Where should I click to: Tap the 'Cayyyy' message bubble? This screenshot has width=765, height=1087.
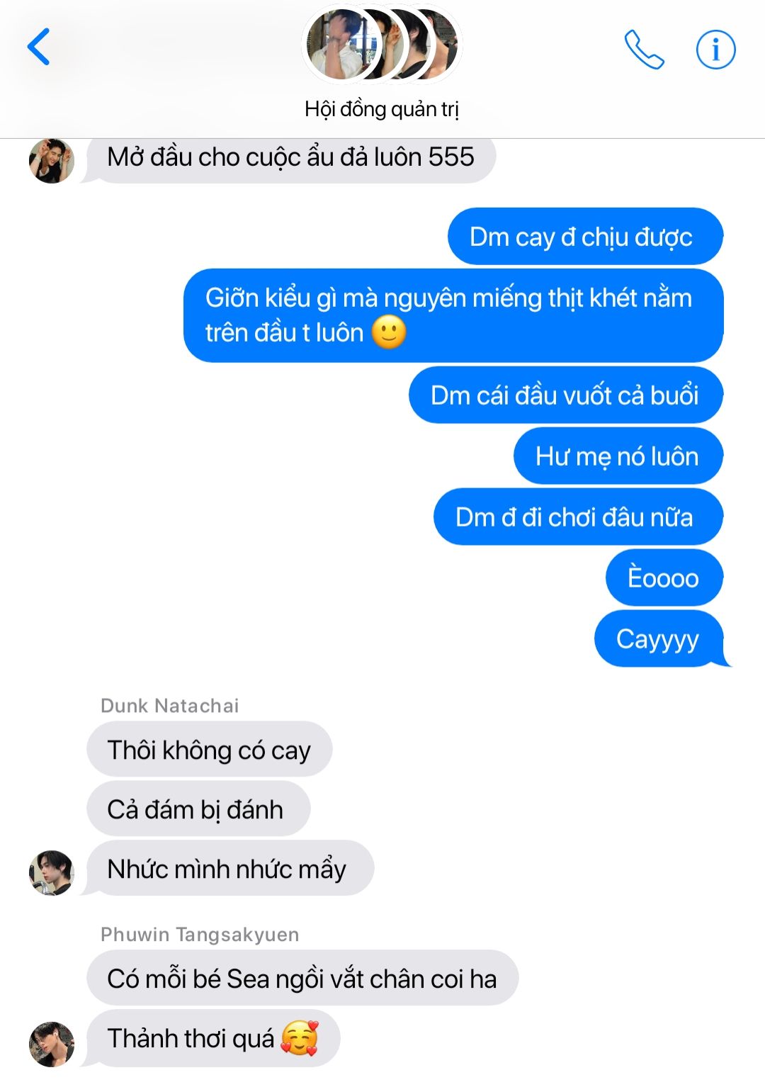point(659,639)
